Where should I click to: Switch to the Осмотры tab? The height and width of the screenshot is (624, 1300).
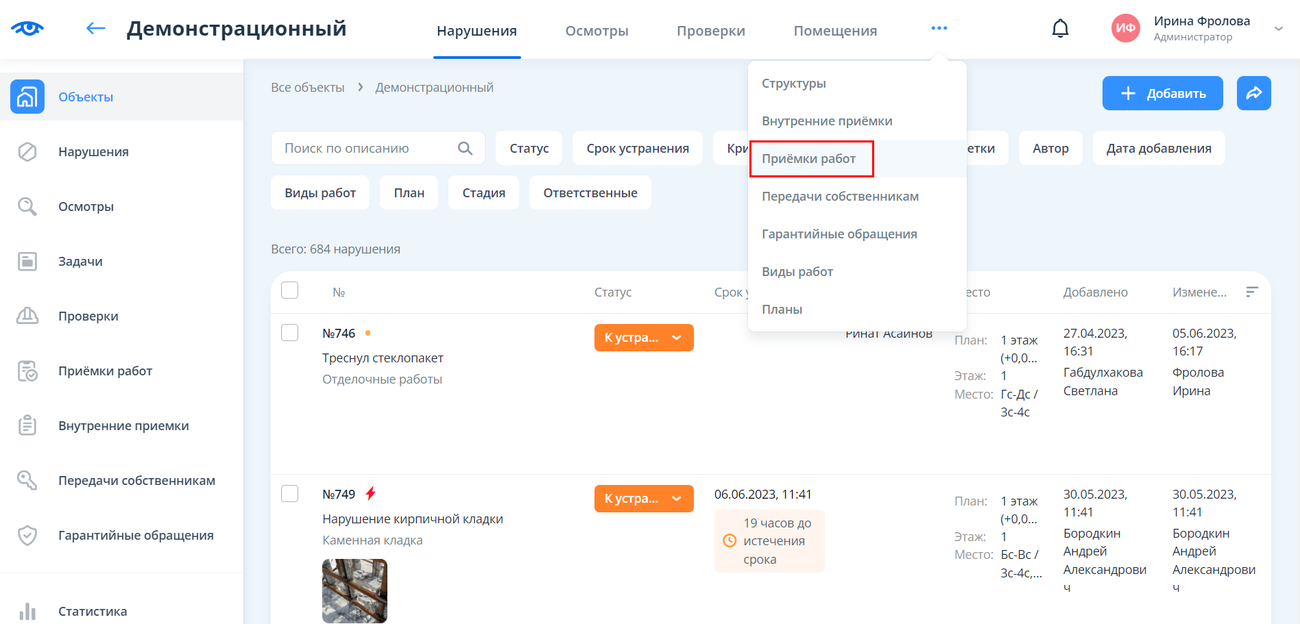pyautogui.click(x=597, y=31)
